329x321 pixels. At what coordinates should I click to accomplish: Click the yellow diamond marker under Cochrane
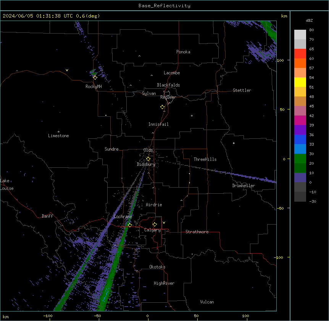(130, 225)
